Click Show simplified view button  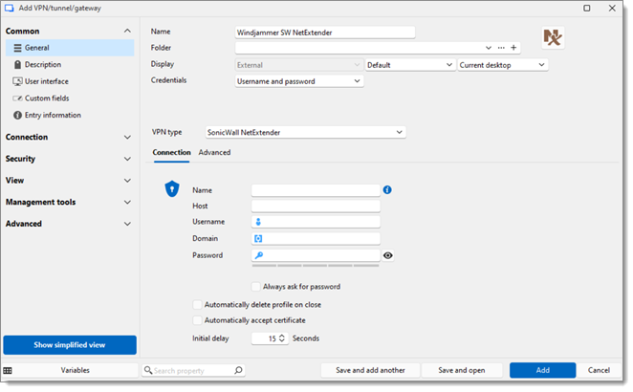pyautogui.click(x=70, y=345)
